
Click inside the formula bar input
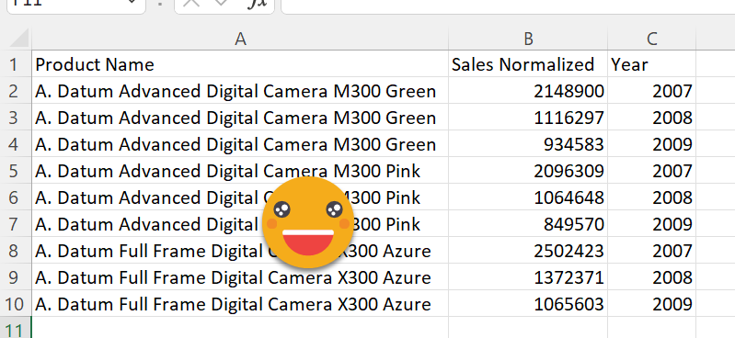[x=508, y=6]
